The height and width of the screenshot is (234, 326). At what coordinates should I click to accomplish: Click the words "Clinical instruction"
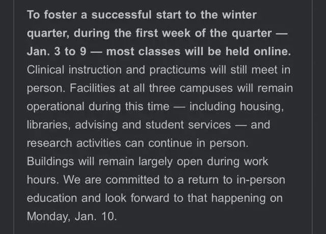click(69, 70)
